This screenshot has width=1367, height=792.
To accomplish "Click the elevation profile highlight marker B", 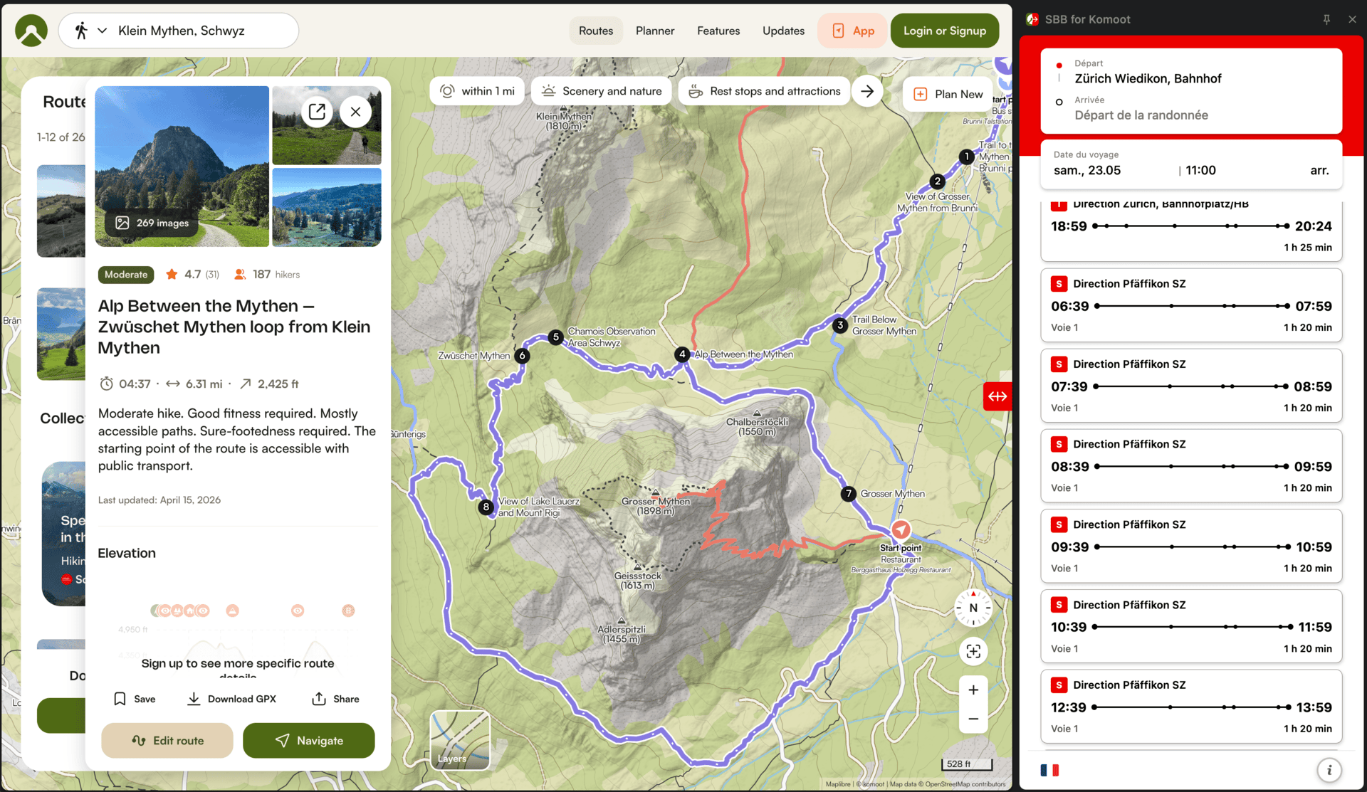I will click(x=348, y=611).
